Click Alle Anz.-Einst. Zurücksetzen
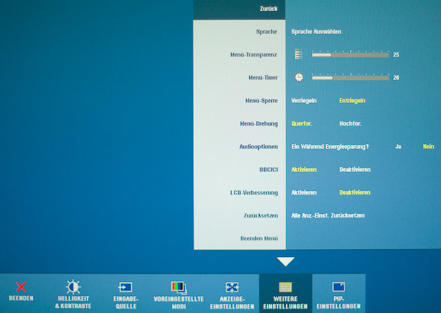441x313 pixels. click(x=328, y=215)
